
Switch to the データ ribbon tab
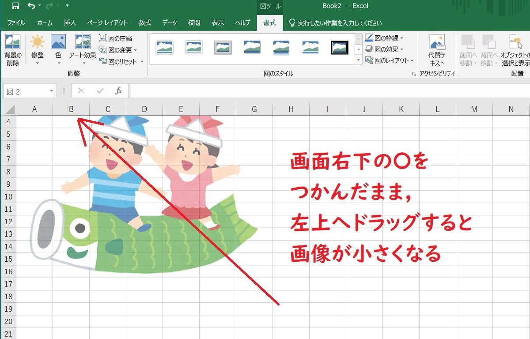(x=170, y=23)
